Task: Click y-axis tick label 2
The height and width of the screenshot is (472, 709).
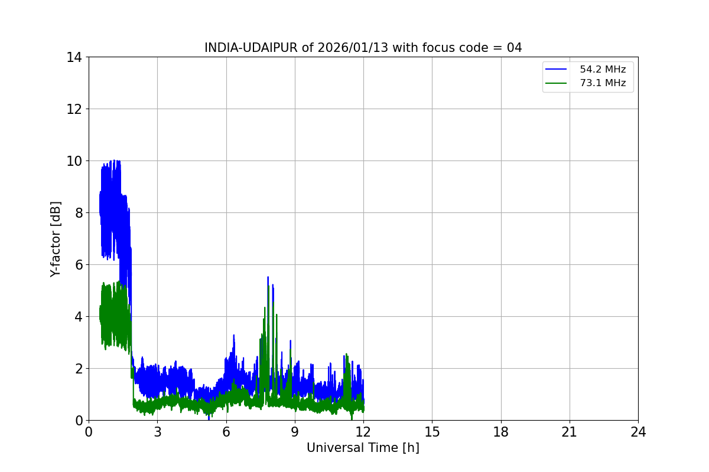Action: point(78,369)
